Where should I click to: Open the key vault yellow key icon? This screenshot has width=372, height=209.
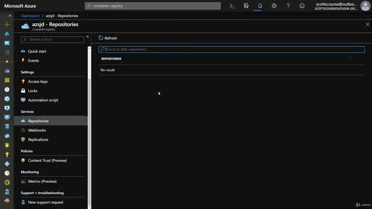(7, 154)
